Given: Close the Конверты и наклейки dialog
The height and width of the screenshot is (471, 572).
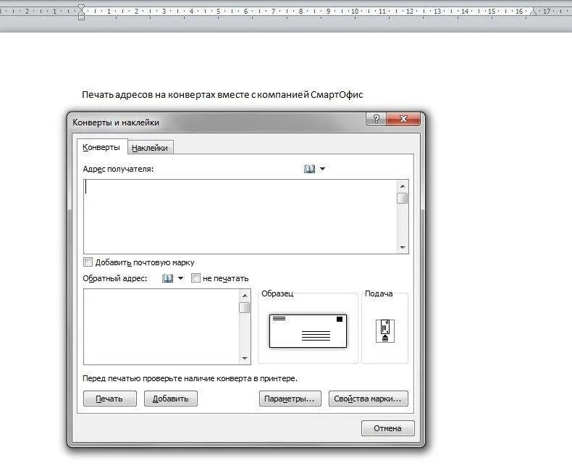Looking at the screenshot, I should (403, 119).
